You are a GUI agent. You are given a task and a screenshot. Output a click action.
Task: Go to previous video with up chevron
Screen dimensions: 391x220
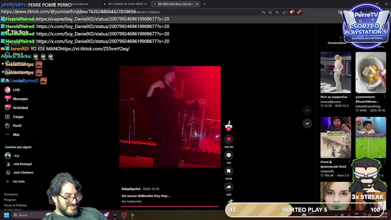[307, 110]
